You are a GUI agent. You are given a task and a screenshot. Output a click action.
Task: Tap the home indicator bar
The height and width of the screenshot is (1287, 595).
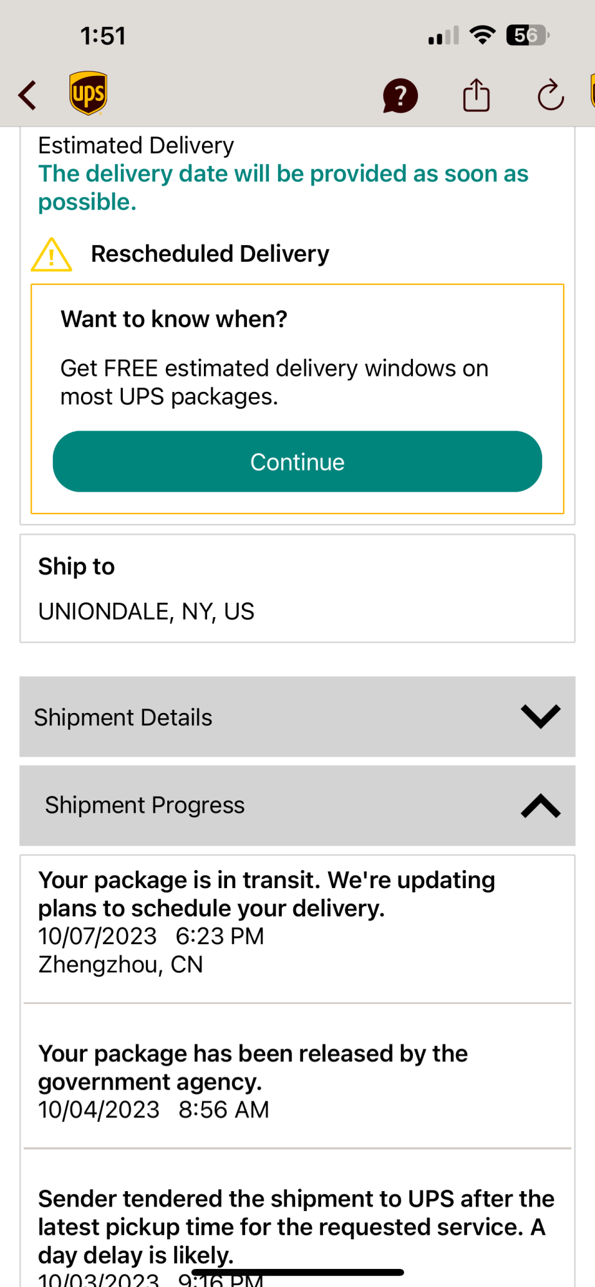click(297, 1272)
